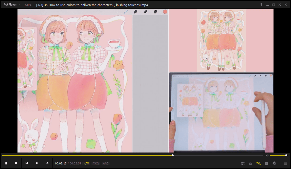This screenshot has height=169, width=291.
Task: Open the settings gear control panel
Action: pos(274,163)
